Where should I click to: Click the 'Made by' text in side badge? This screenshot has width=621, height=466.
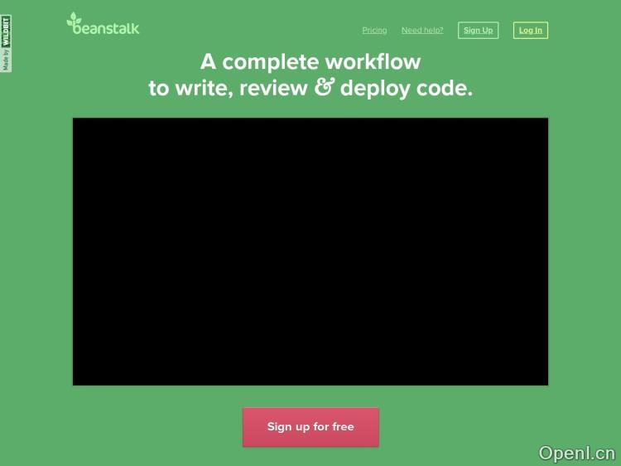(7, 60)
